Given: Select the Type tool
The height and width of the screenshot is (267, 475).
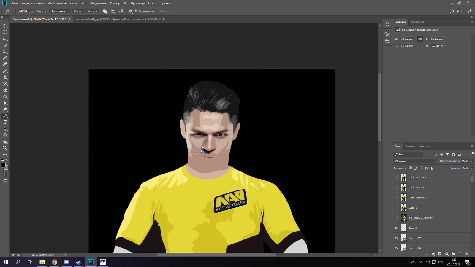Looking at the screenshot, I should point(5,122).
